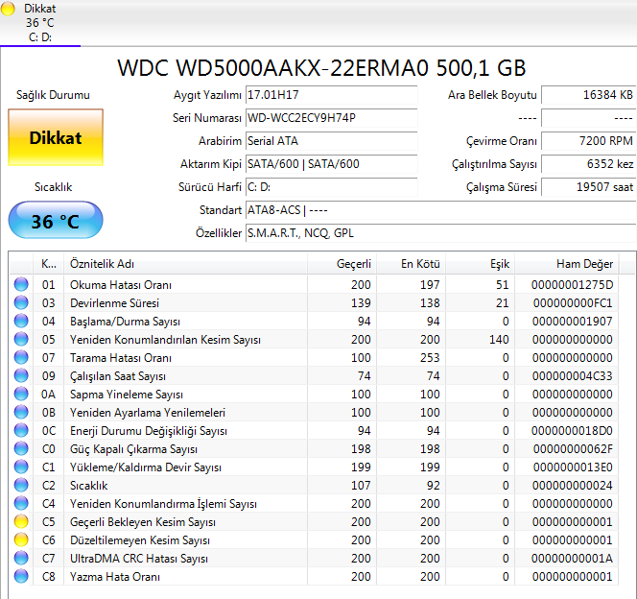Select the Yükleme/Kaldırma Devir Sayısı attribute name
Screen dimensions: 637x599
pyautogui.click(x=146, y=467)
